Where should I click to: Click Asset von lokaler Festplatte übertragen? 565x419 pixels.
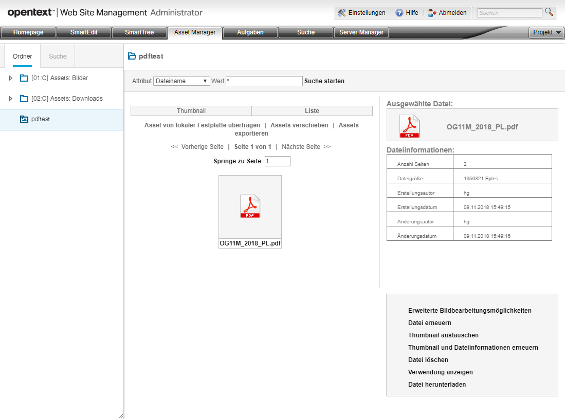202,125
